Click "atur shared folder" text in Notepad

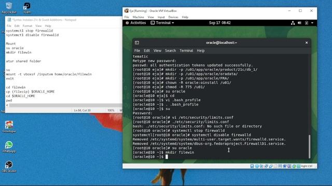coord(23,61)
